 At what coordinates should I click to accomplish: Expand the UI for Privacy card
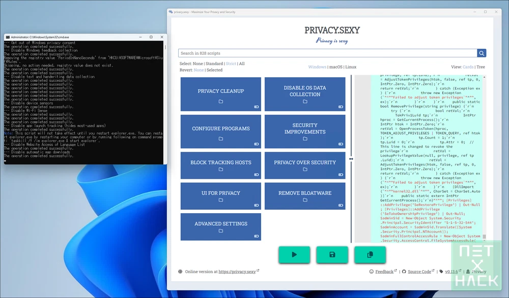[221, 196]
